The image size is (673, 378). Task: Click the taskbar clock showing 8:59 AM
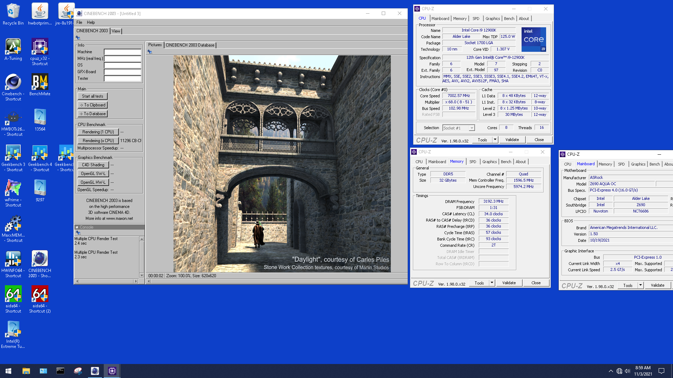pos(643,371)
